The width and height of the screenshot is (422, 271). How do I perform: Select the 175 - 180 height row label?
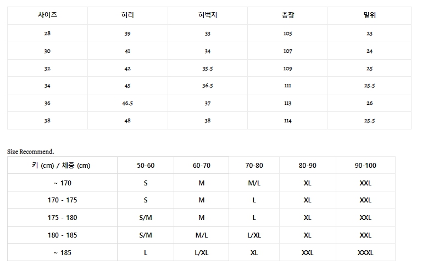tap(62, 218)
